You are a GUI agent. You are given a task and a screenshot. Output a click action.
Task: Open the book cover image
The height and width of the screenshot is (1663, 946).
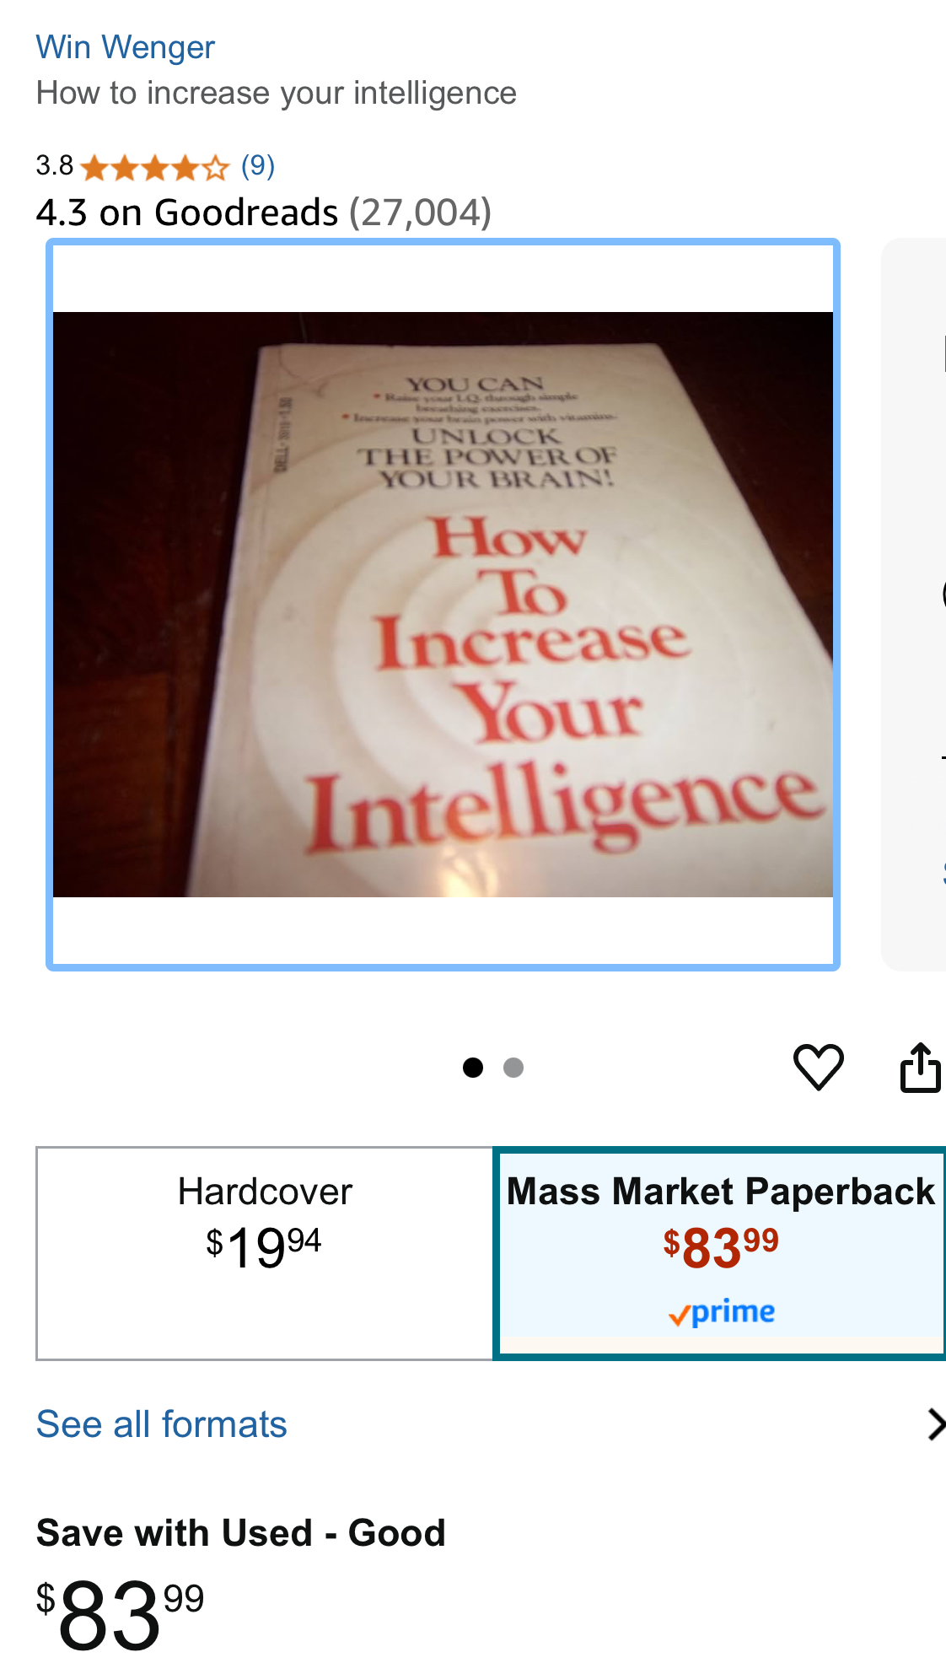[443, 605]
